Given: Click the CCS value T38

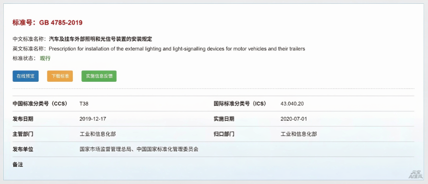Looking at the screenshot, I should click(84, 104).
